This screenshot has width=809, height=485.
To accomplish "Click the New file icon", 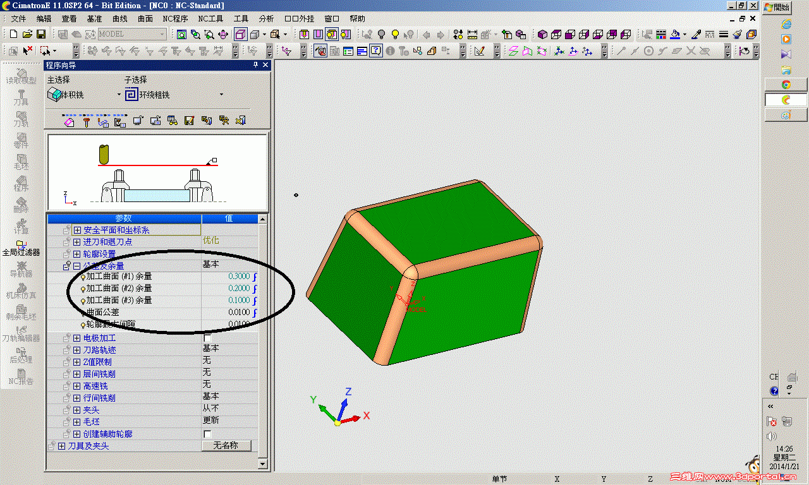I will coord(13,34).
